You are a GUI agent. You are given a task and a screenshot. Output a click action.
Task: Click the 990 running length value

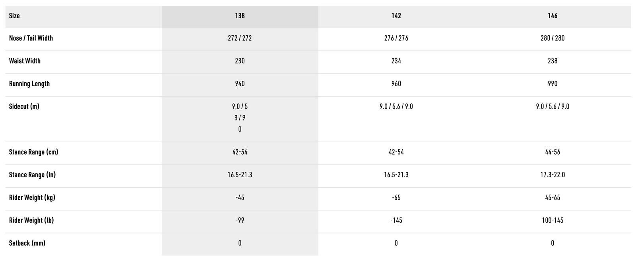(x=553, y=84)
